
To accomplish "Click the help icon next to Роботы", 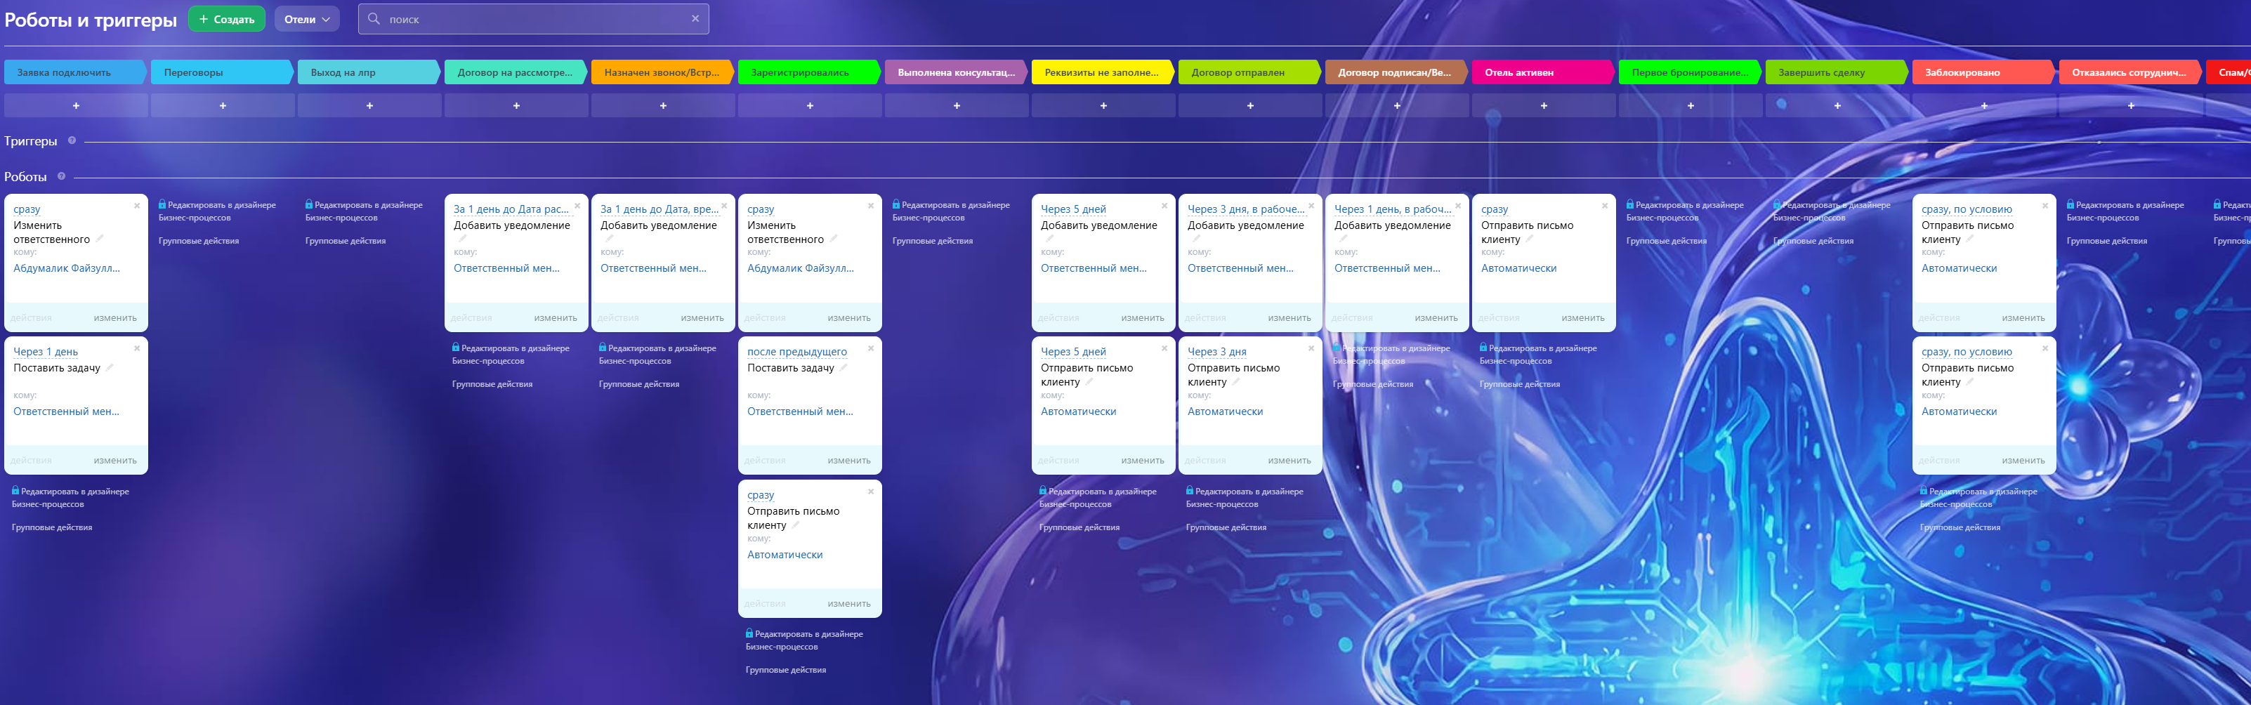I will click(x=61, y=176).
